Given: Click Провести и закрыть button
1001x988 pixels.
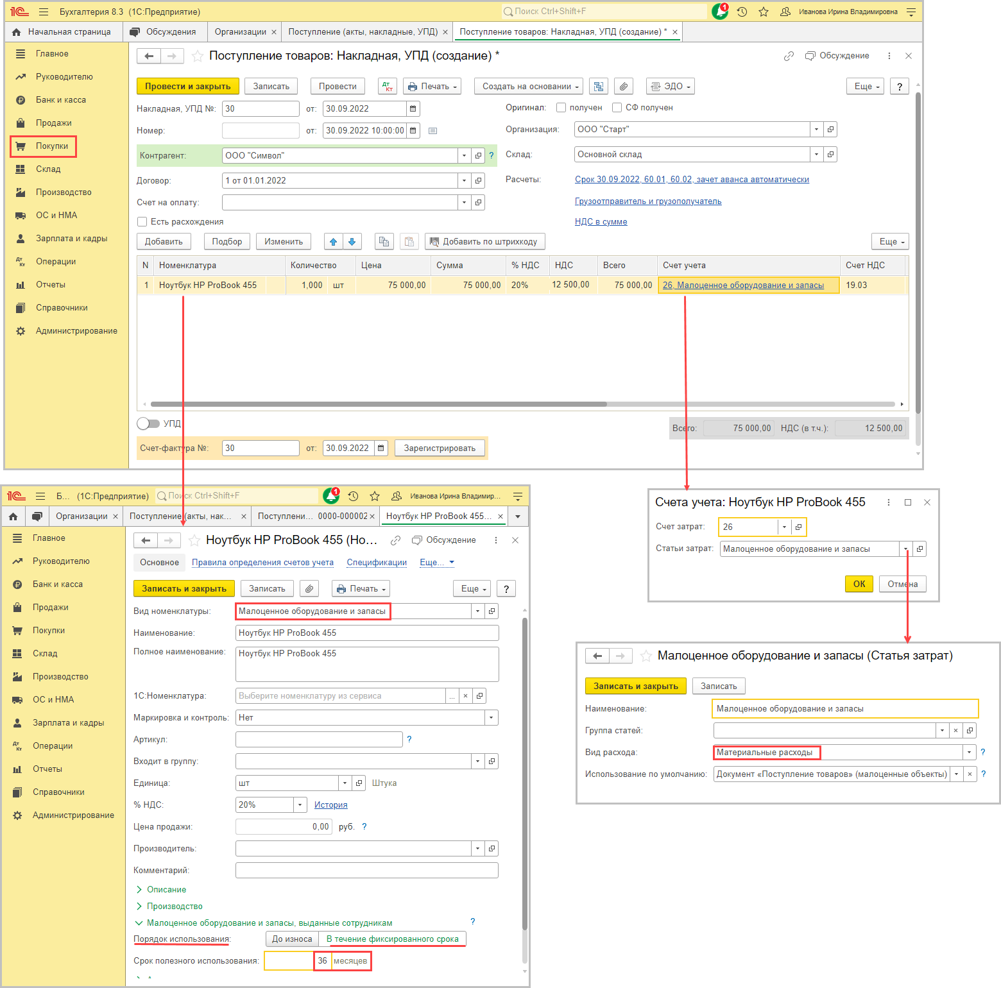Looking at the screenshot, I should click(188, 87).
